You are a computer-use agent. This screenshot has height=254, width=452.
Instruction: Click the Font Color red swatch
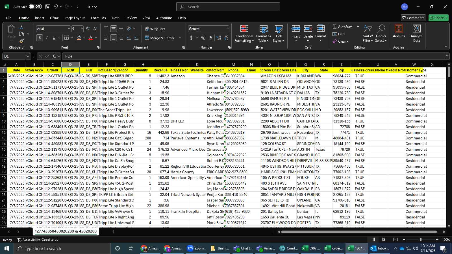[91, 38]
